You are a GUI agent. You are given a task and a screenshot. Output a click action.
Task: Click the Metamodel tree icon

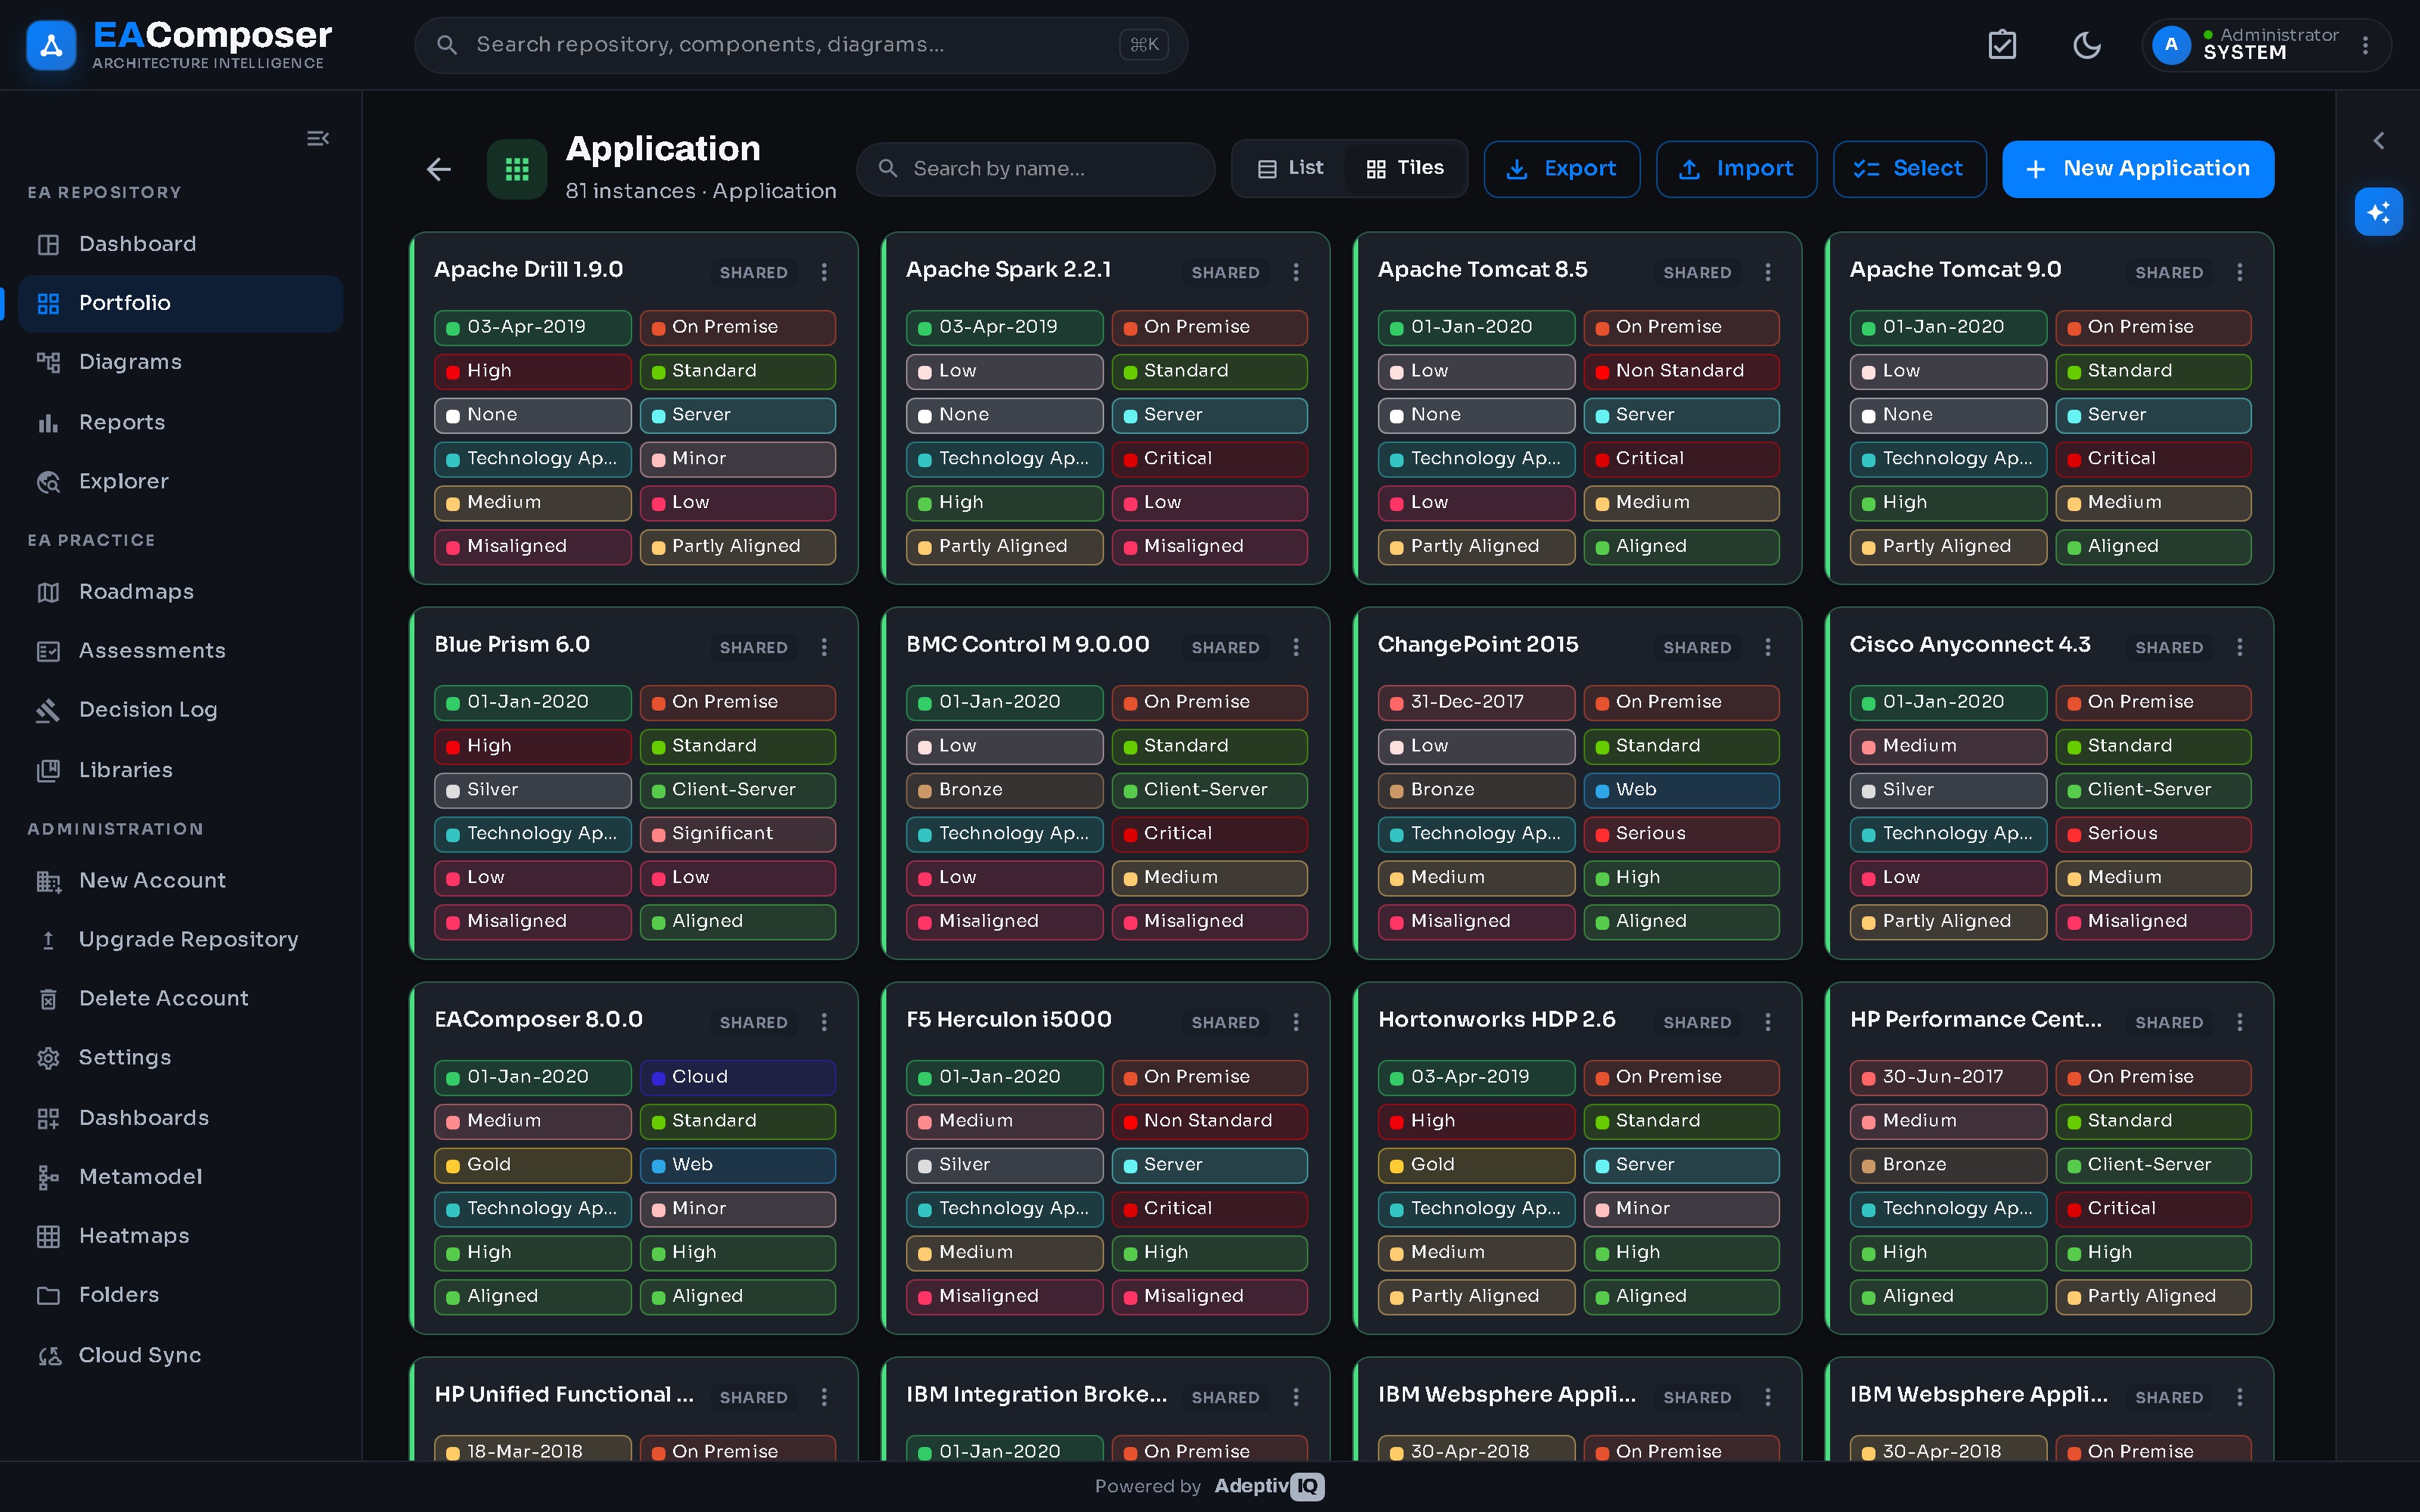[x=48, y=1177]
